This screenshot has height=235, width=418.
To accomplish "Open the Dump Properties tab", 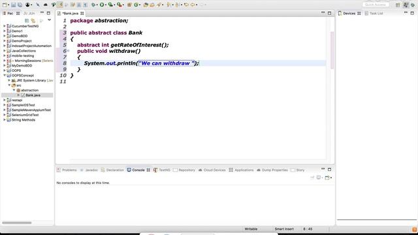I will click(x=272, y=170).
